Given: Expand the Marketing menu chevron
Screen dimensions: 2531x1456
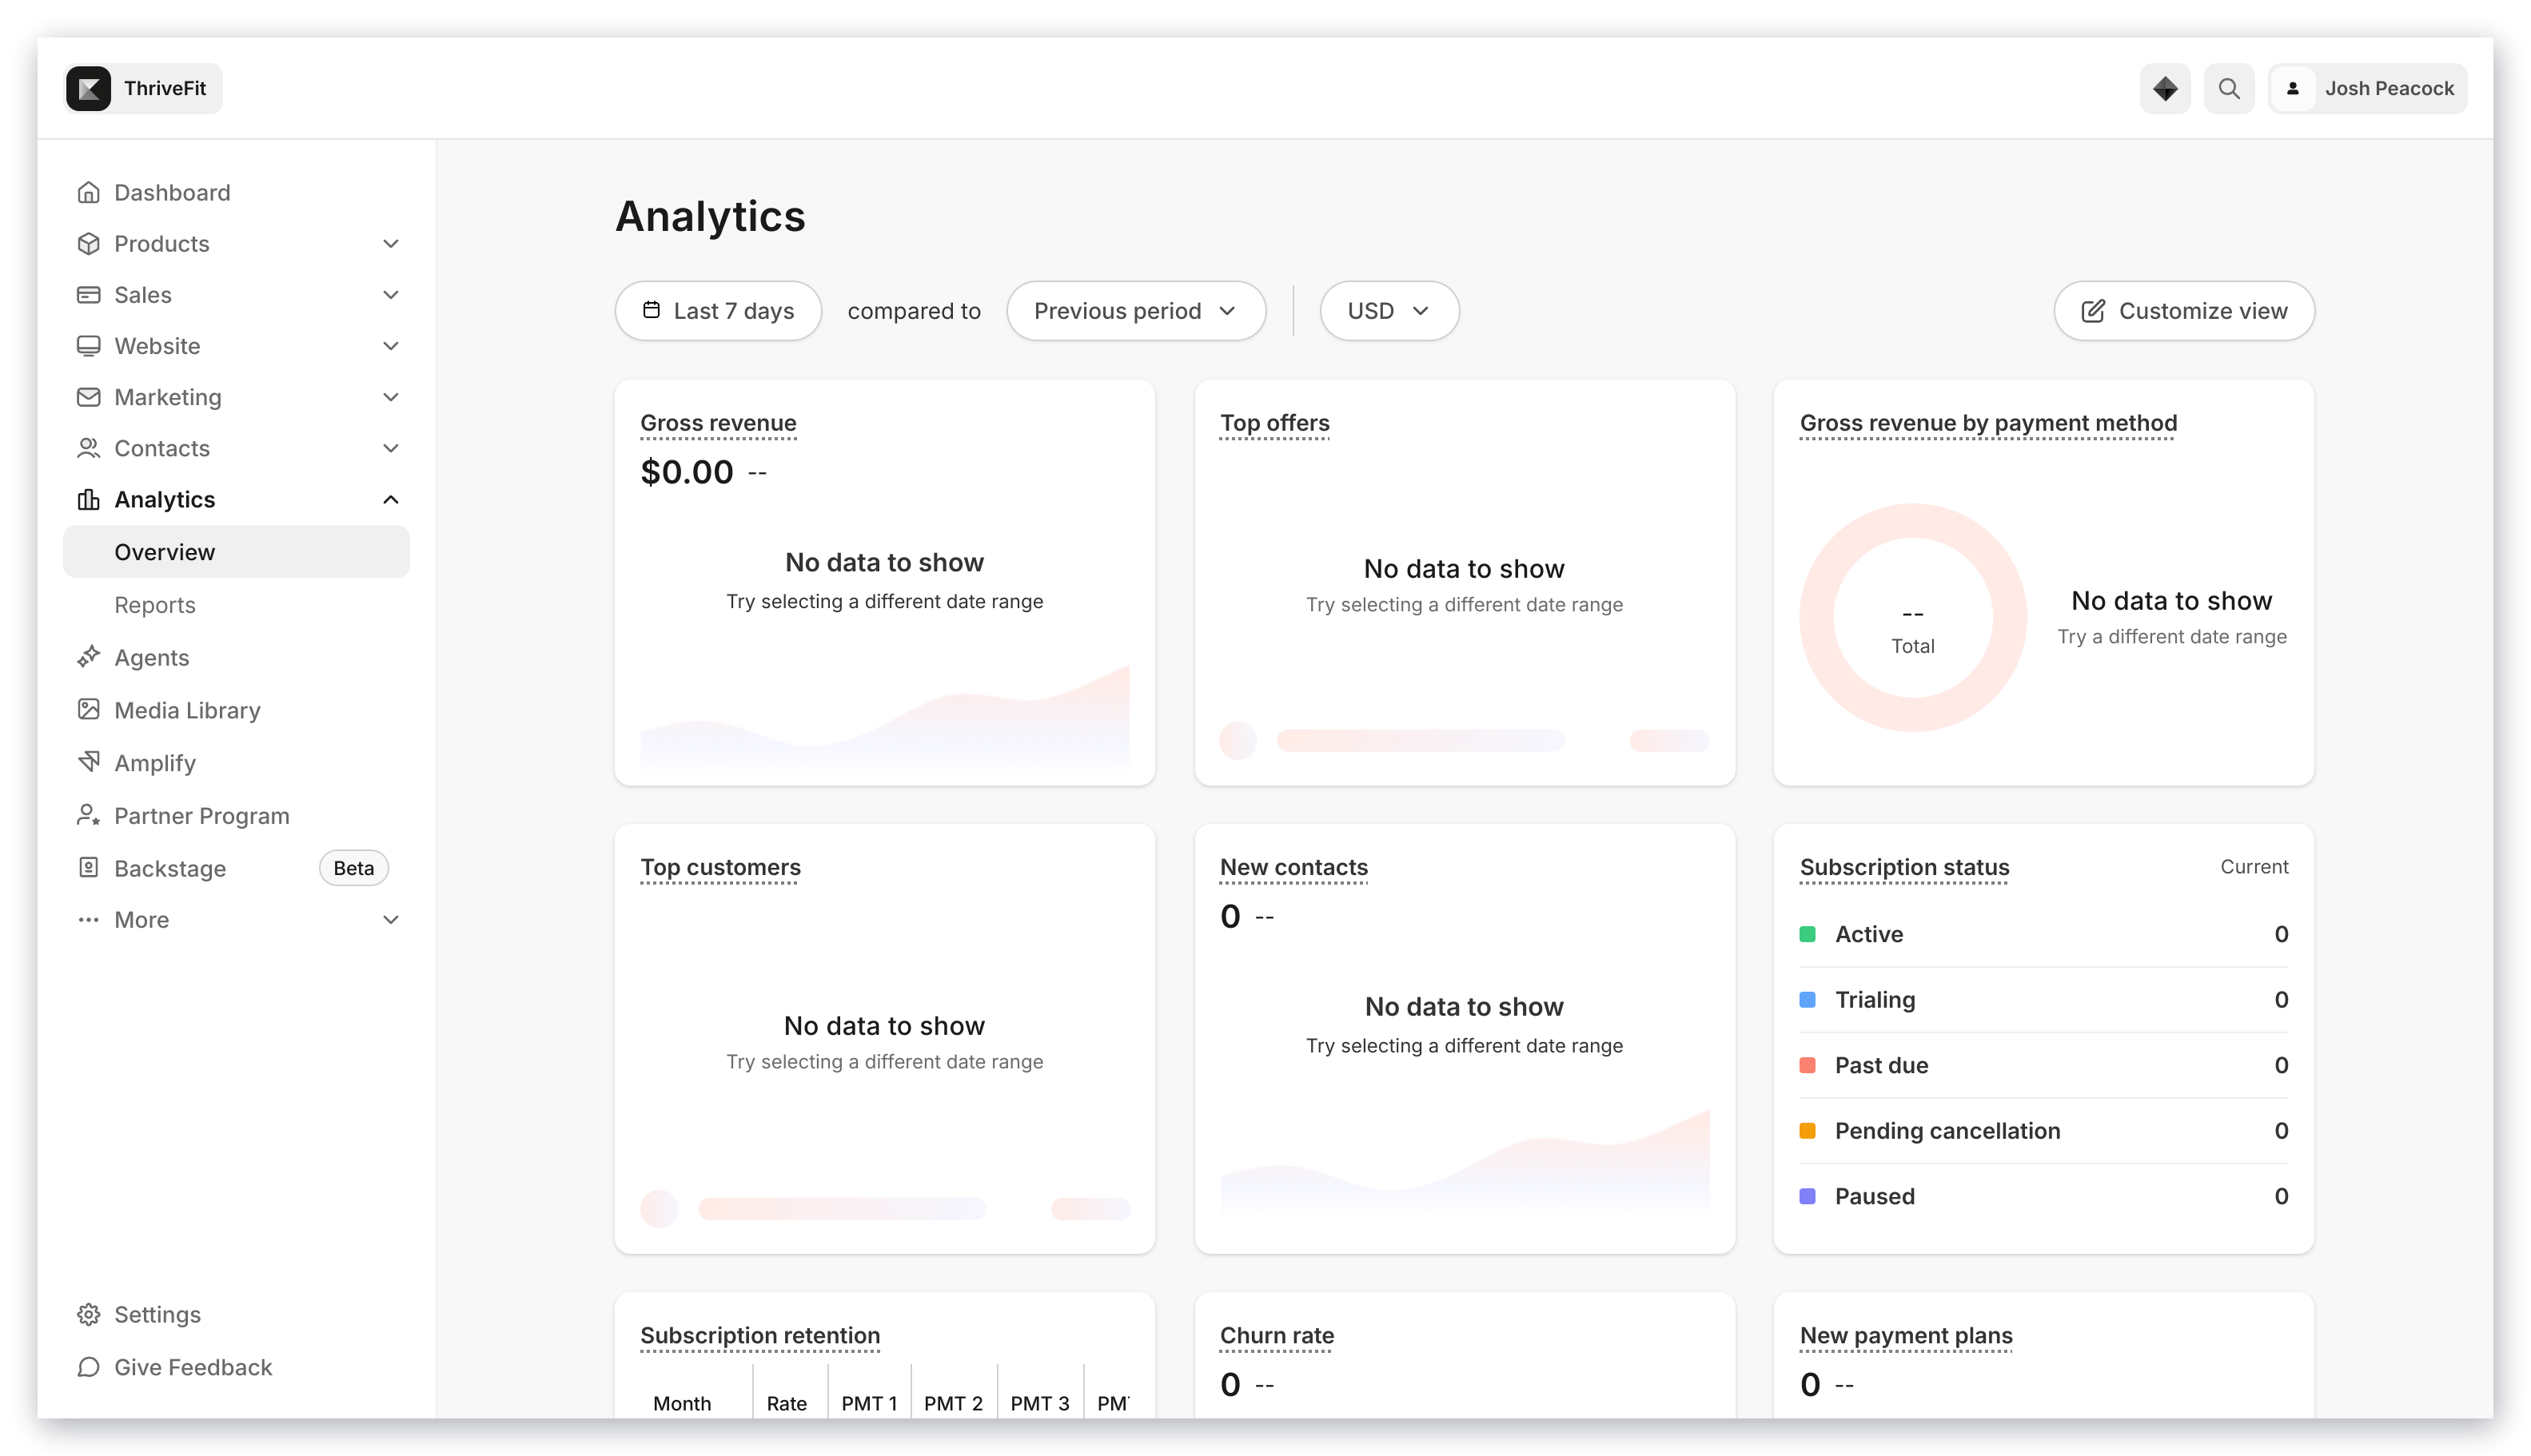Looking at the screenshot, I should 391,397.
